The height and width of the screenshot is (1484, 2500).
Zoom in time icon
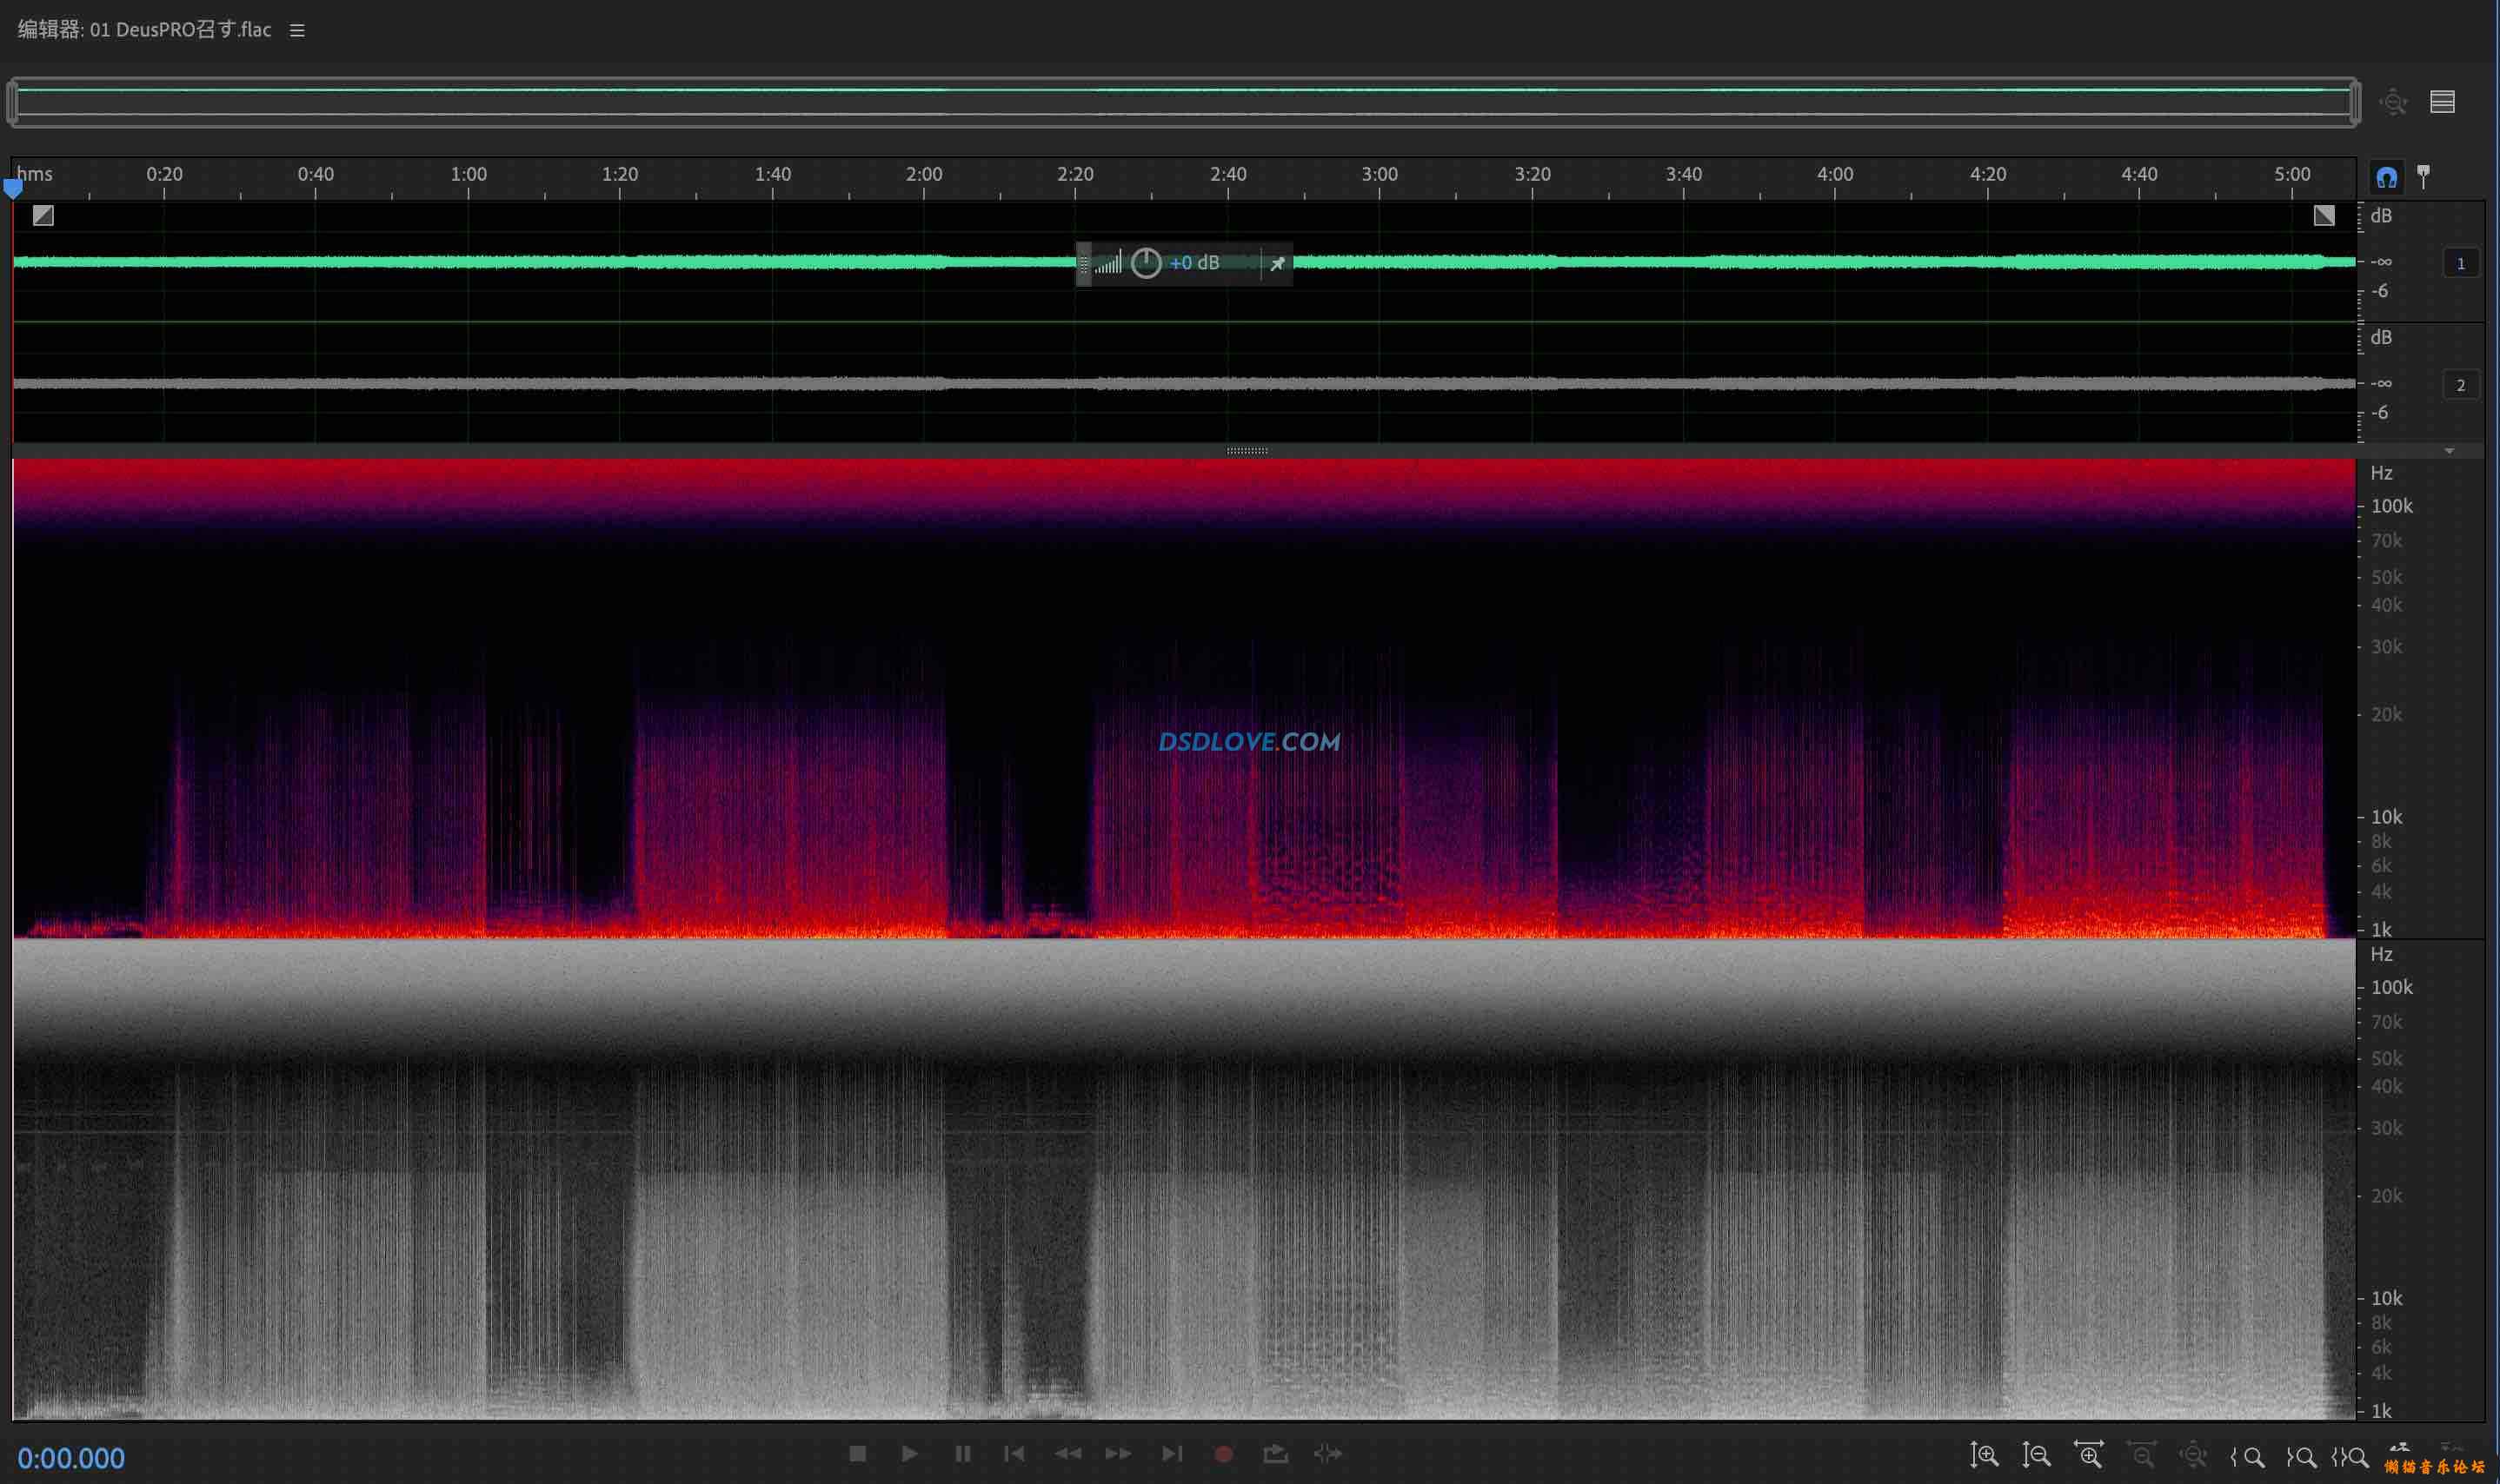click(2089, 1455)
